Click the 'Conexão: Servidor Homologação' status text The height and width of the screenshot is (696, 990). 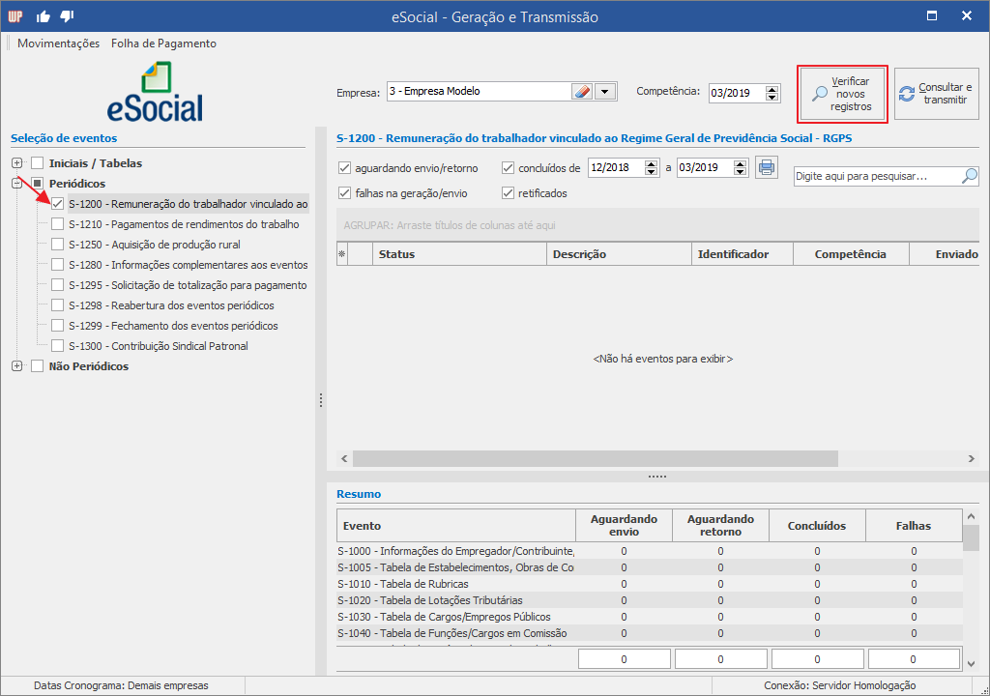tap(840, 685)
